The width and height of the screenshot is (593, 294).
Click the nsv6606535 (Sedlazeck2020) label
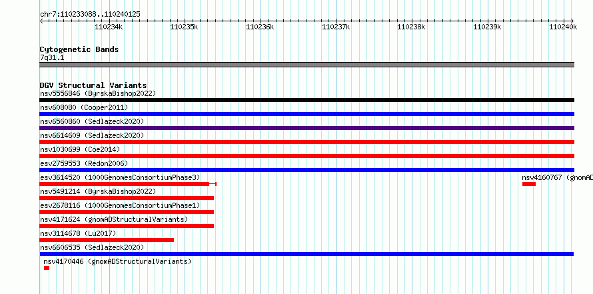pos(92,247)
